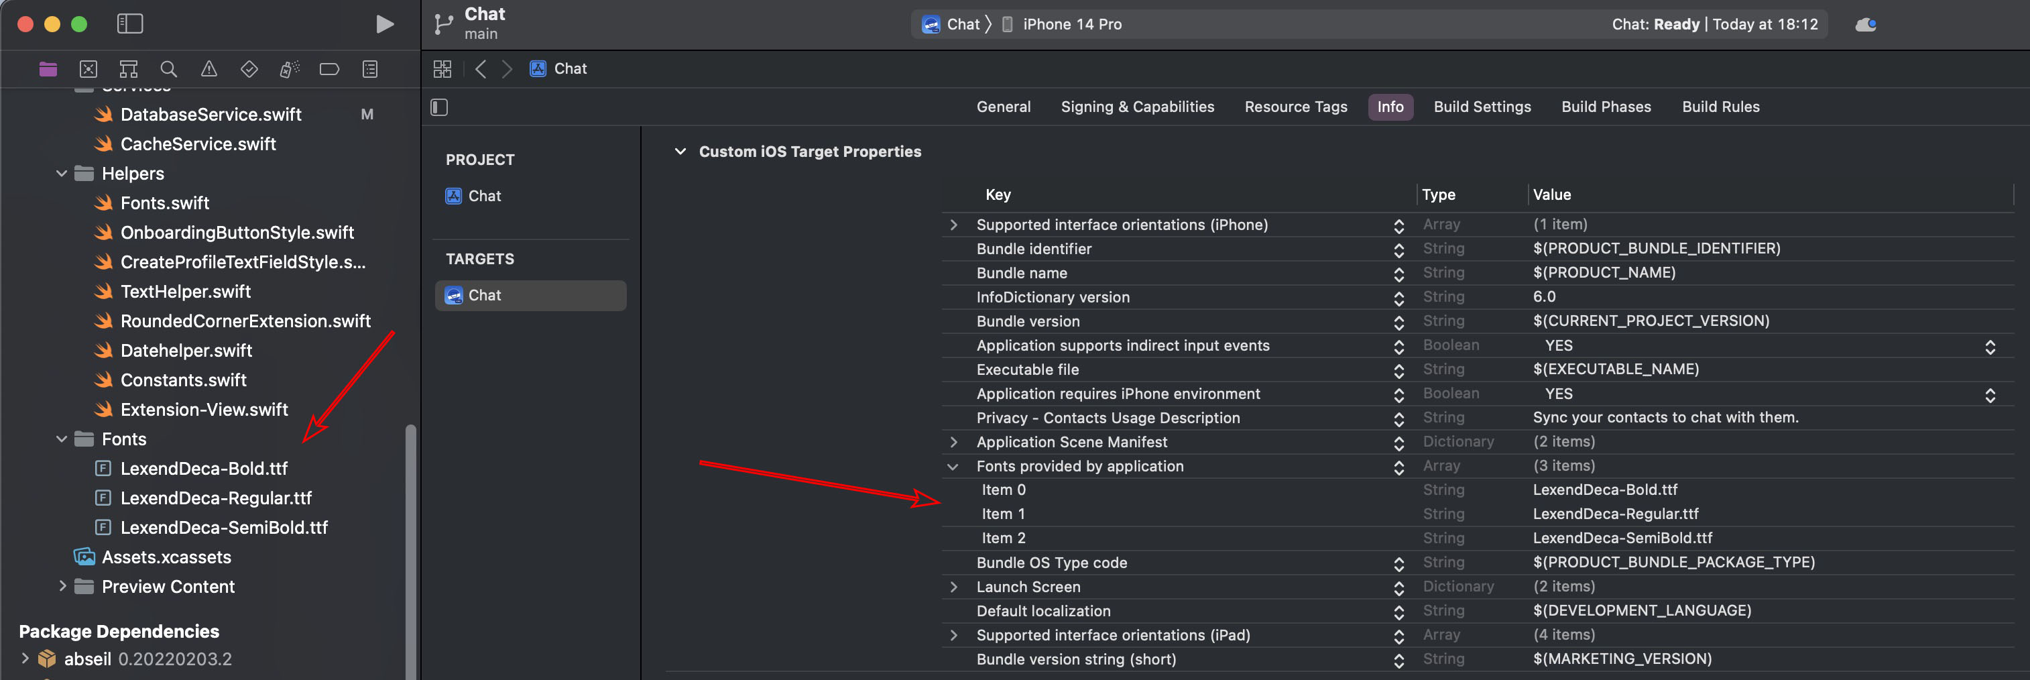Open OnboardingButtonStyle.swift file
The width and height of the screenshot is (2030, 680).
point(237,233)
